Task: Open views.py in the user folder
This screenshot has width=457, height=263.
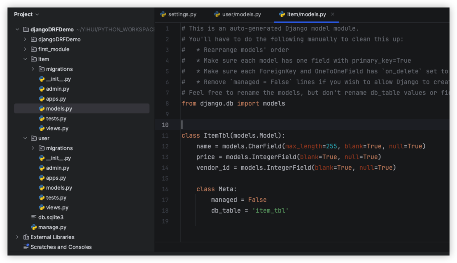Action: pyautogui.click(x=57, y=207)
